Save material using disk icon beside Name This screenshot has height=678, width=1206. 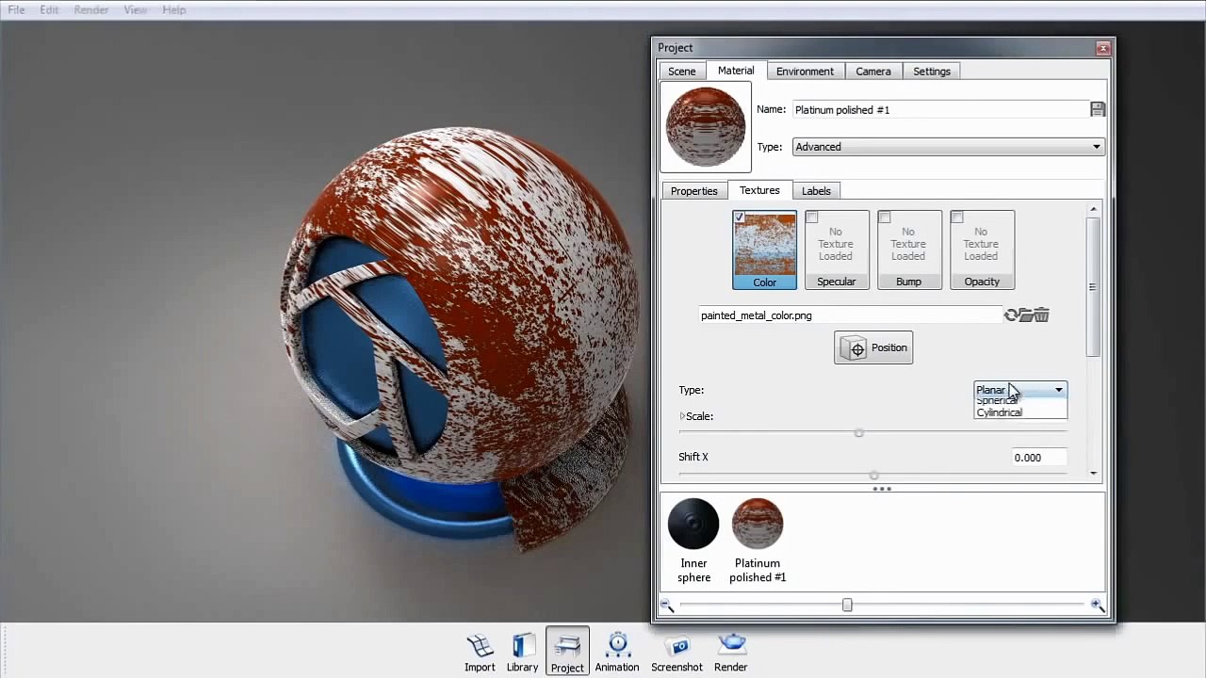click(1097, 109)
